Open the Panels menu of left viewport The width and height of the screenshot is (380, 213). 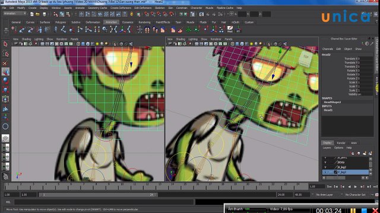[74, 39]
